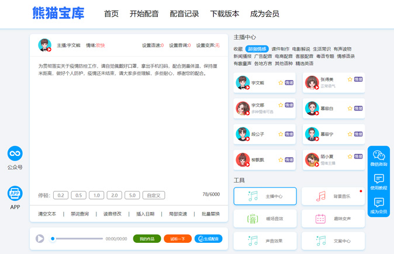394x254 pixels.
Task: Click the 情绪 badge on 宇文熊 card
Action: 289,82
